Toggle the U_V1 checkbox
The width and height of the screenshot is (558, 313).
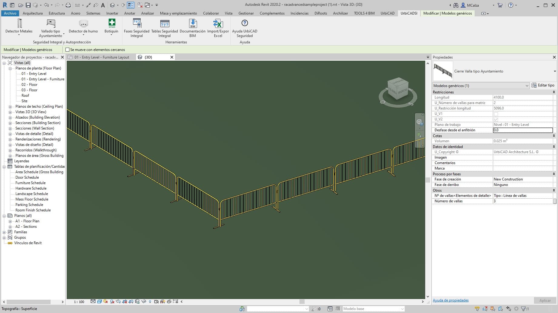(x=496, y=114)
